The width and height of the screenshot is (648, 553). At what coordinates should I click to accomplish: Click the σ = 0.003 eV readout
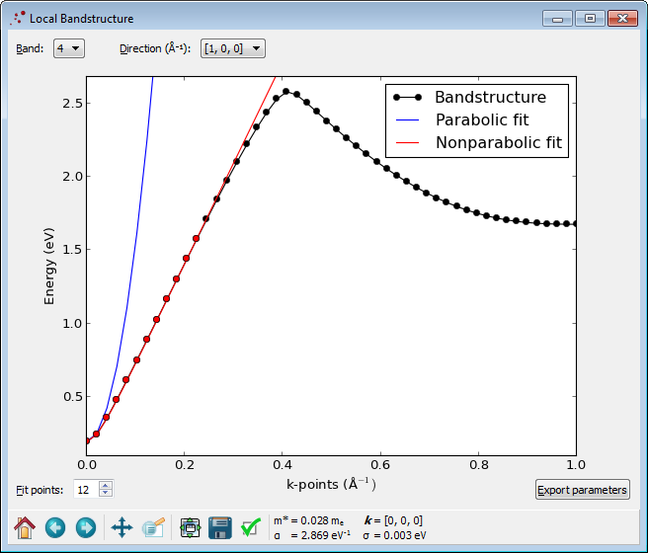pyautogui.click(x=394, y=535)
